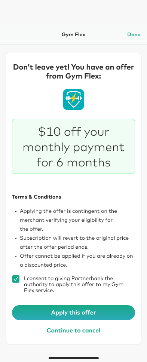The height and width of the screenshot is (362, 147).
Task: Click the green $10 off offer banner
Action: pos(73,146)
